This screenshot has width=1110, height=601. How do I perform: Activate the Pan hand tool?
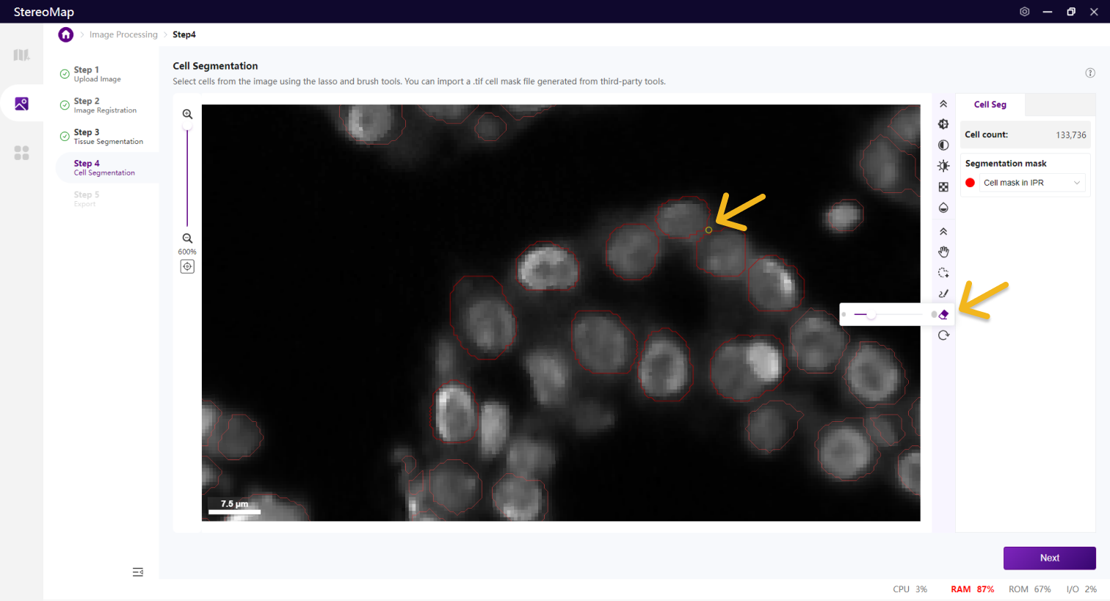[x=943, y=252]
